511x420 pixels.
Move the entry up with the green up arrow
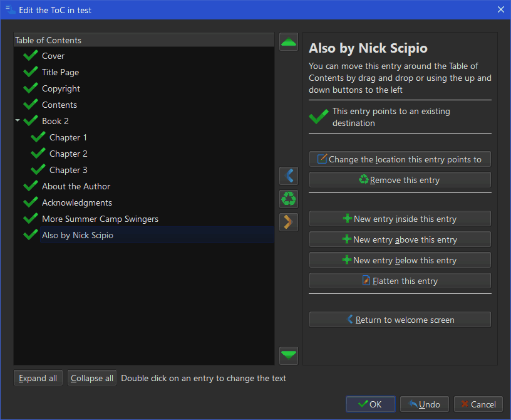(x=289, y=42)
